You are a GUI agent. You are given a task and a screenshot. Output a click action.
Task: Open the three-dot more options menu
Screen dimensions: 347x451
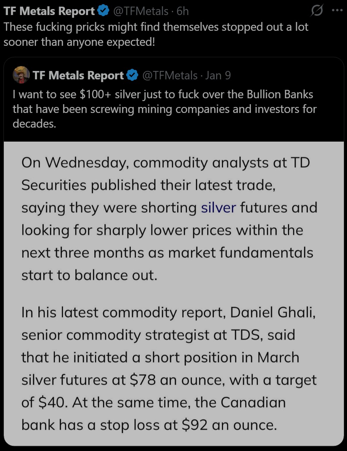[x=337, y=10]
